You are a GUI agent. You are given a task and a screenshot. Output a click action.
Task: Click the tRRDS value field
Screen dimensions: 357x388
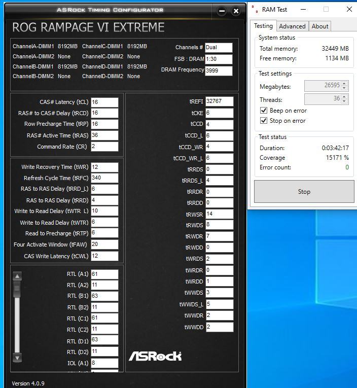pyautogui.click(x=220, y=169)
